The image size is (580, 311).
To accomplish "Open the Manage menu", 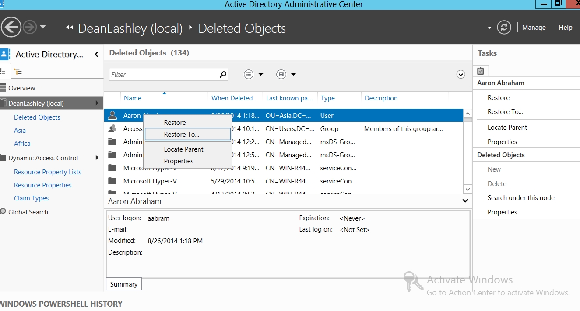I will 534,28.
